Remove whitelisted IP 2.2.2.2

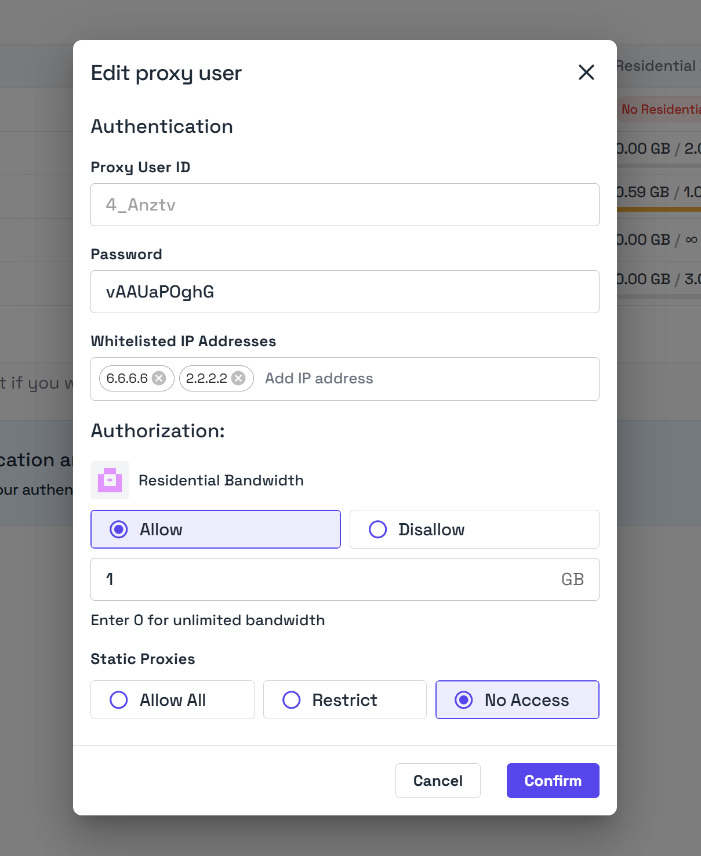[x=238, y=378]
